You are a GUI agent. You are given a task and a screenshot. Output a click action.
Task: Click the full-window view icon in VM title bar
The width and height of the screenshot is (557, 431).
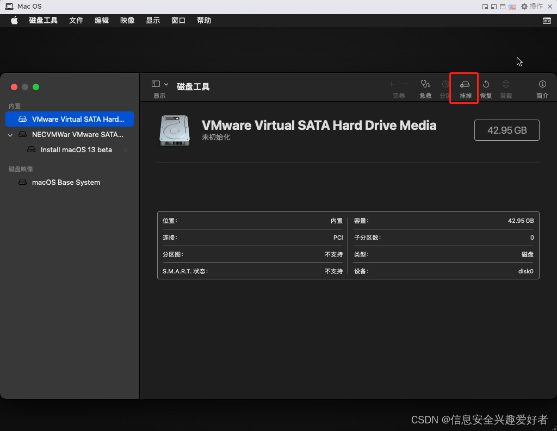point(503,7)
